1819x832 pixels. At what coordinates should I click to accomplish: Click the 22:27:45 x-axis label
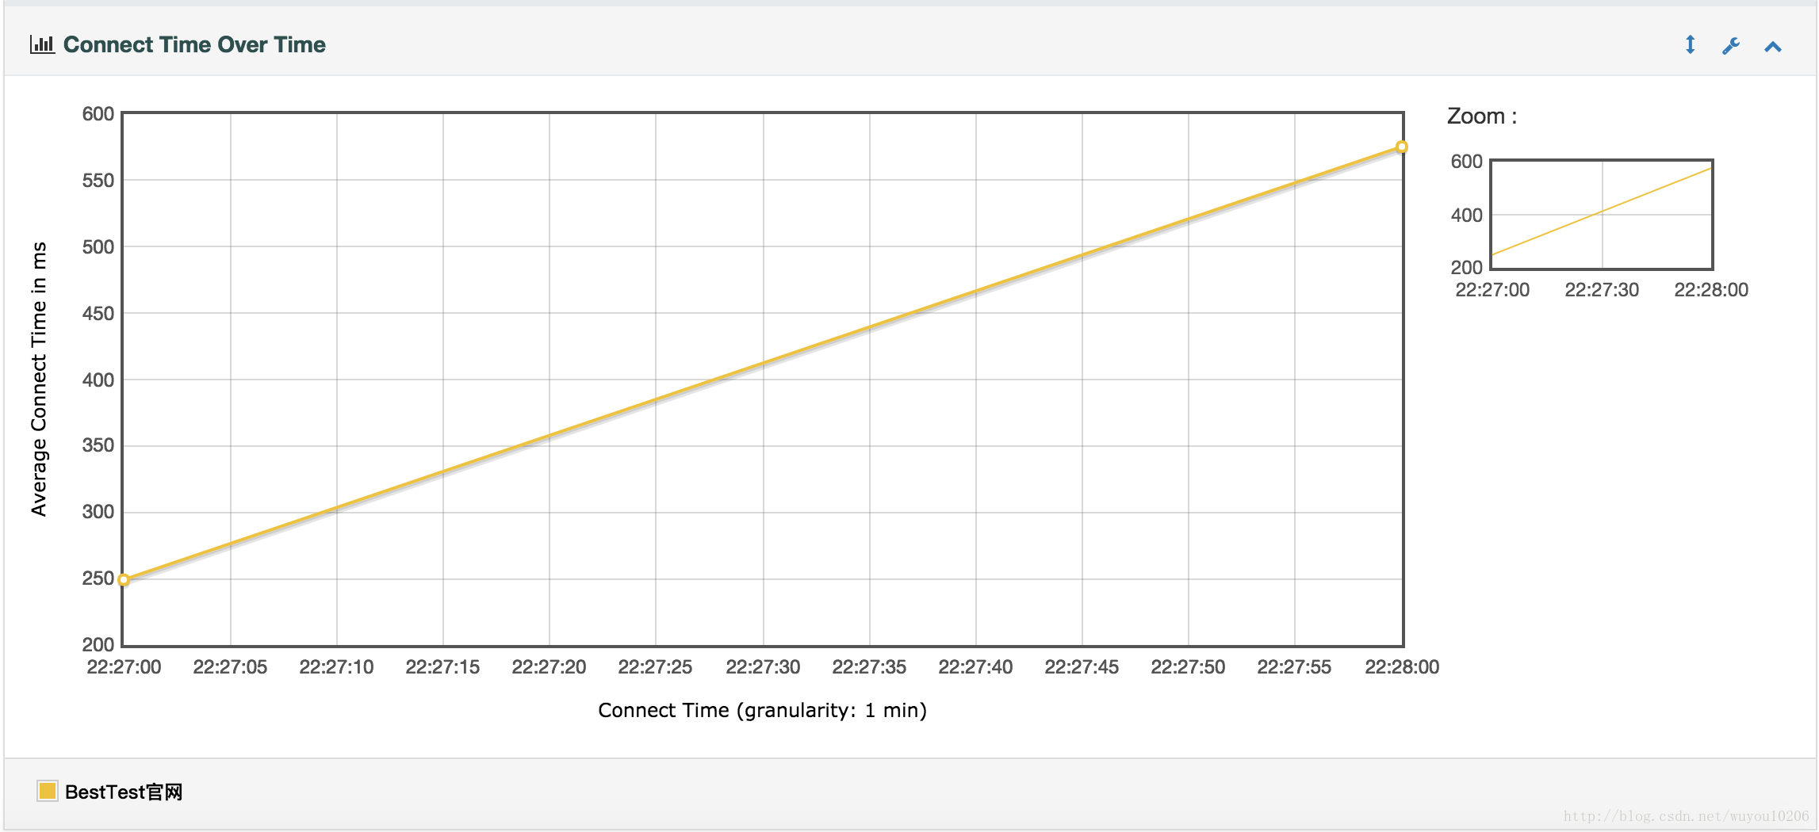pyautogui.click(x=1082, y=667)
